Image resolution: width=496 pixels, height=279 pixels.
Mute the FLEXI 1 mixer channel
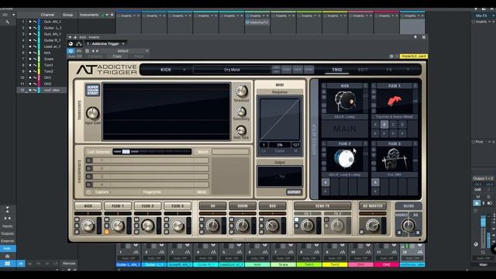tap(107, 219)
